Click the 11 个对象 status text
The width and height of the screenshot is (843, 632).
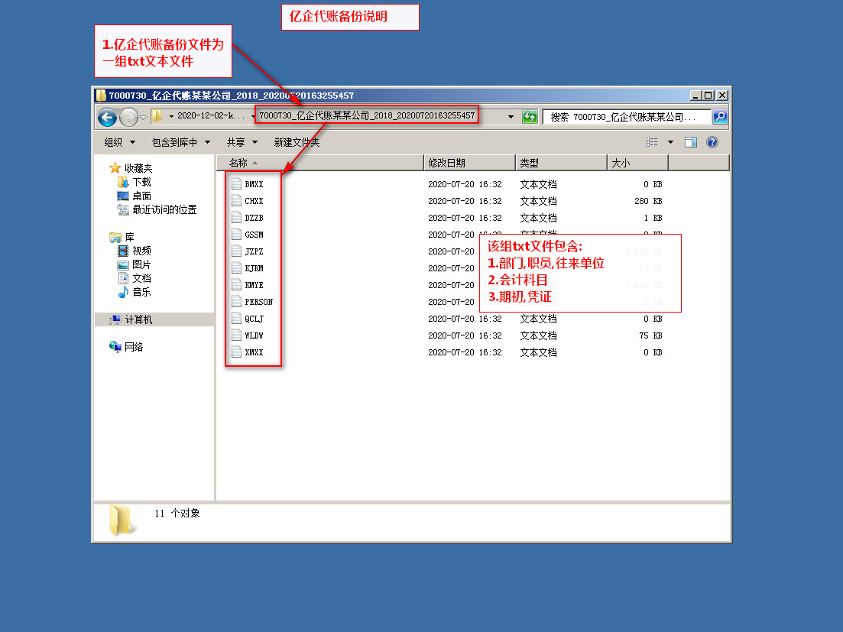coord(177,514)
